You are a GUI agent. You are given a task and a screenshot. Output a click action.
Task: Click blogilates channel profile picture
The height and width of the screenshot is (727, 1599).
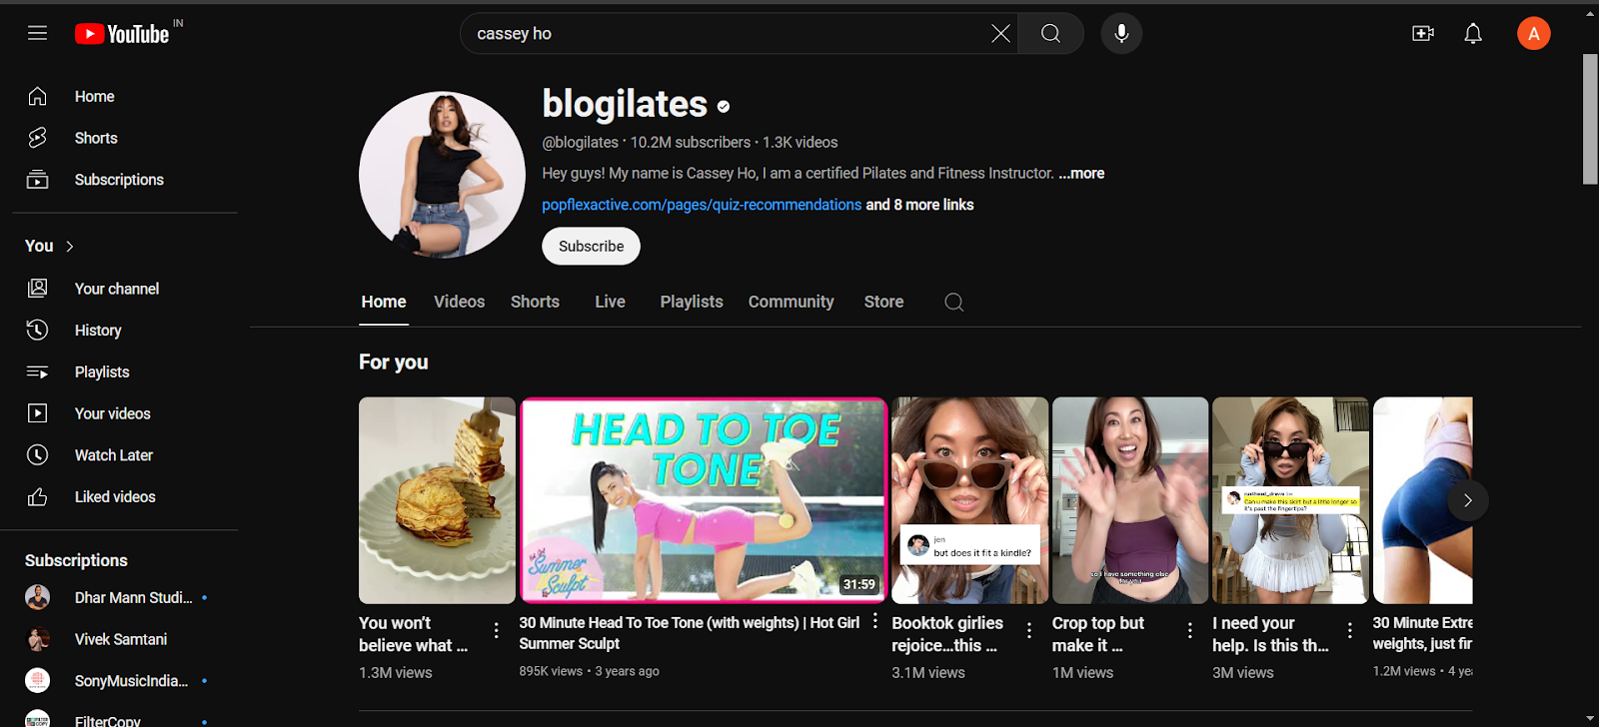(x=442, y=175)
